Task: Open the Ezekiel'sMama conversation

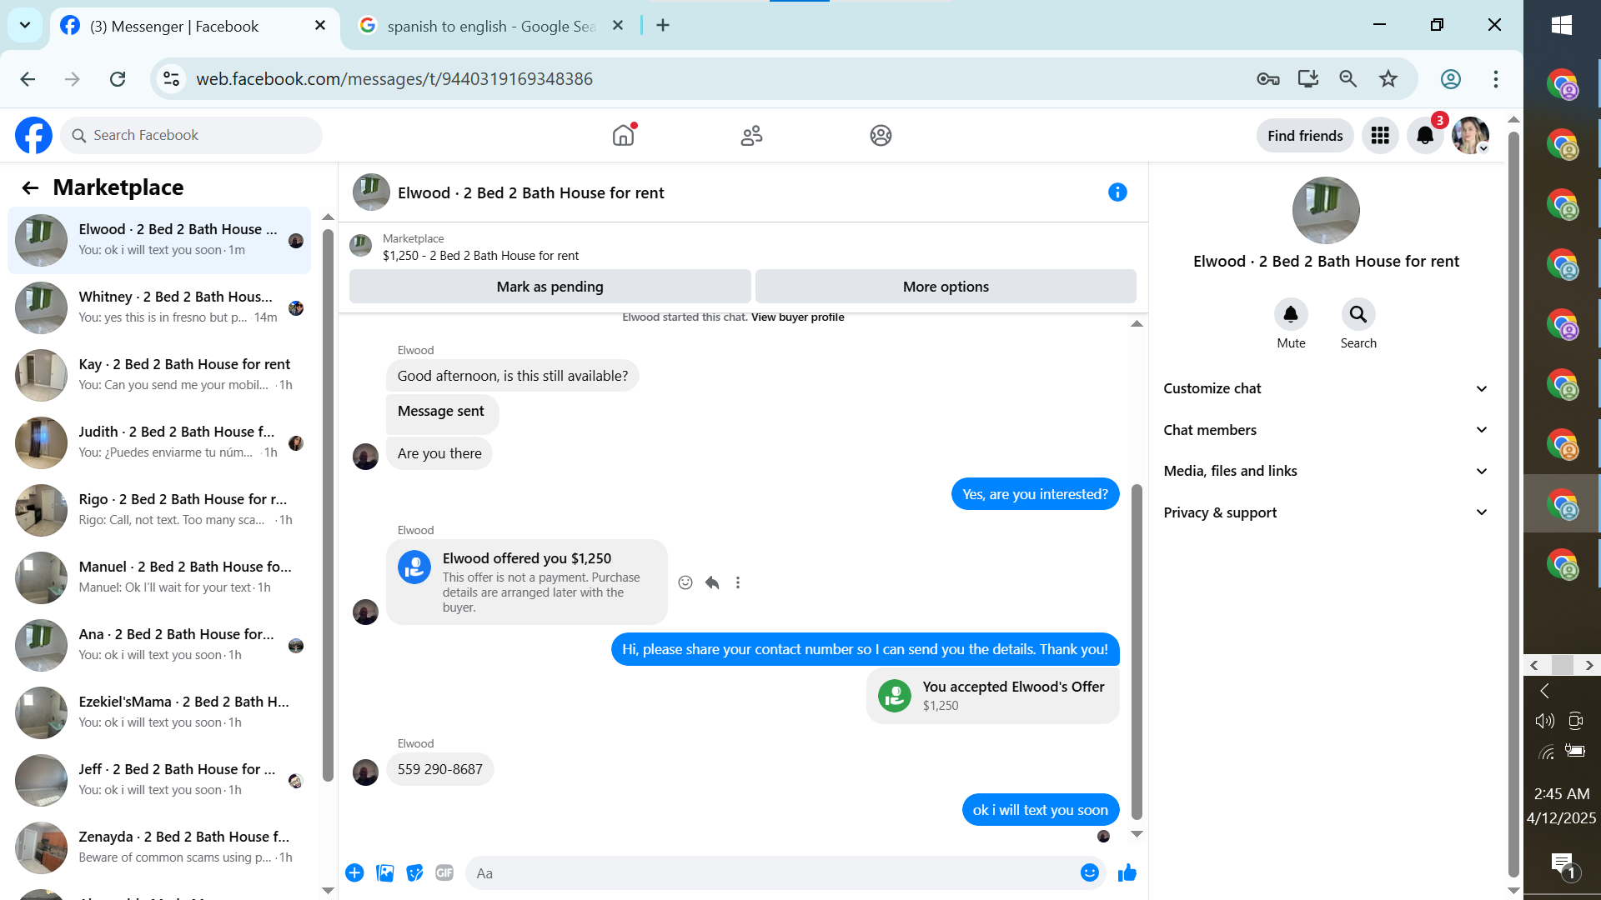Action: point(159,712)
